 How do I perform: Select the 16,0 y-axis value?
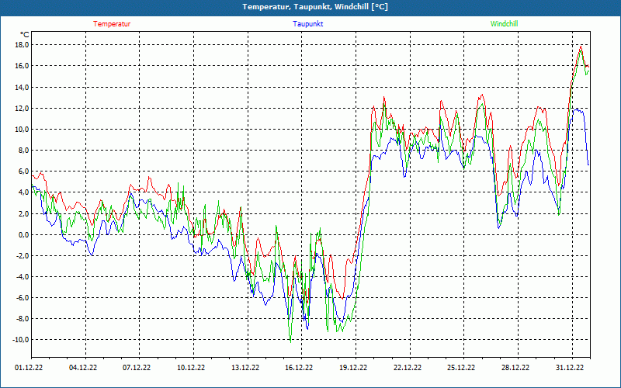pyautogui.click(x=22, y=66)
